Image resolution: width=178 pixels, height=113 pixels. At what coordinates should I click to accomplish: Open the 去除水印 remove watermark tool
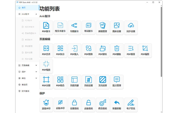pos(60,105)
